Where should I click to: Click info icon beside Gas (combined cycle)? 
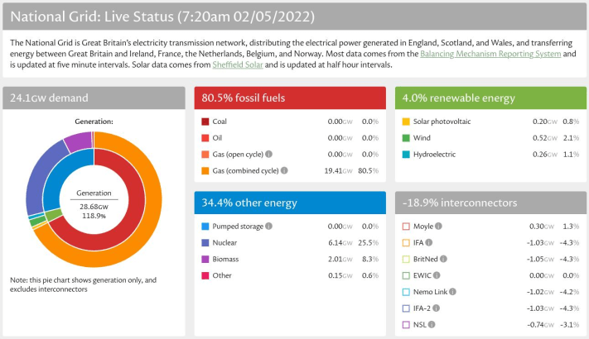[284, 170]
